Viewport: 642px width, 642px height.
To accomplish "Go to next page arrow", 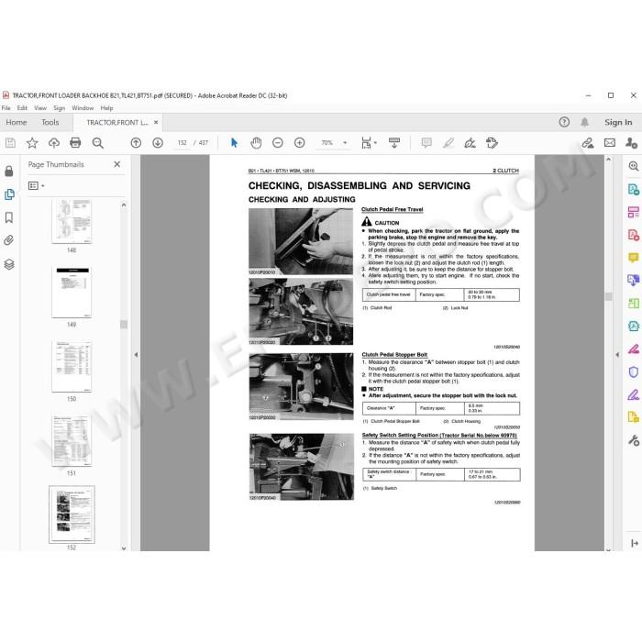I will point(158,143).
